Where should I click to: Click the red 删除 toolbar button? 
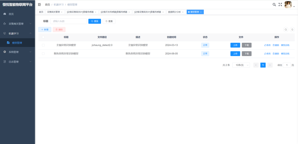pyautogui.click(x=59, y=30)
